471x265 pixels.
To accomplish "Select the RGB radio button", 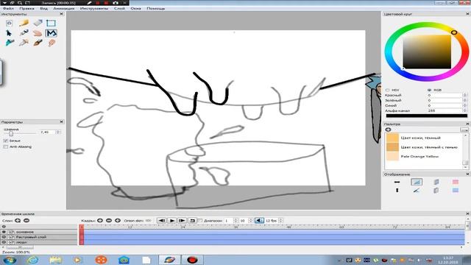I will (x=429, y=90).
